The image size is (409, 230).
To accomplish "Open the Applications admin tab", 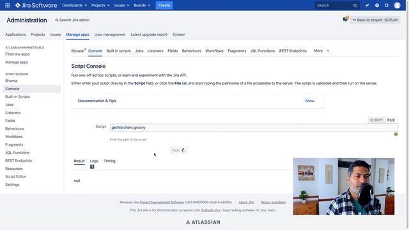I will [x=15, y=34].
